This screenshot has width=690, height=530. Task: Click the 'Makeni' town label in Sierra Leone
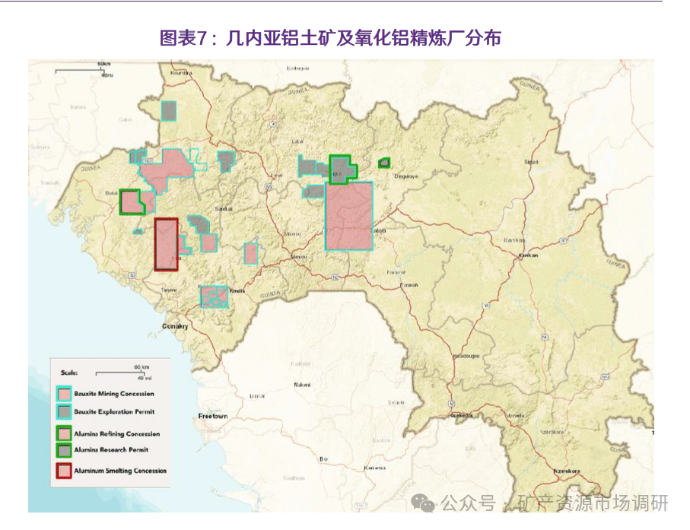click(x=302, y=385)
